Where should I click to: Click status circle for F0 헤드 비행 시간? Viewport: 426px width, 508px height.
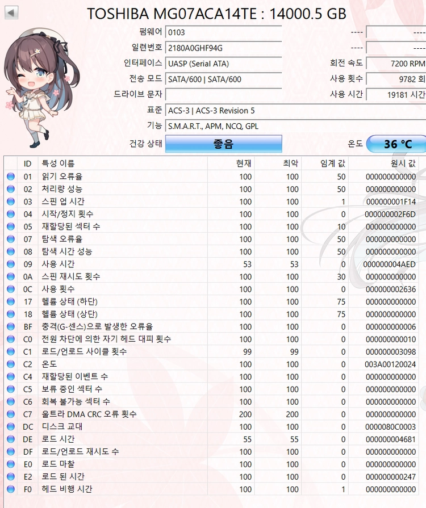pyautogui.click(x=11, y=489)
